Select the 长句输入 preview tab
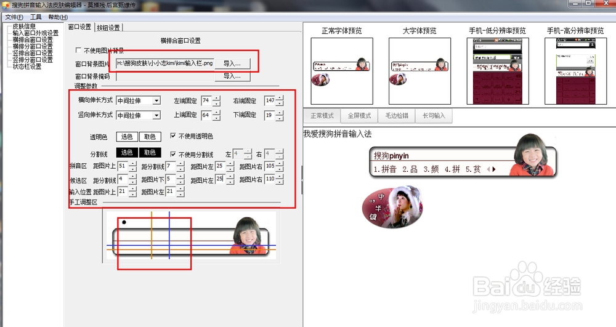 (x=434, y=116)
